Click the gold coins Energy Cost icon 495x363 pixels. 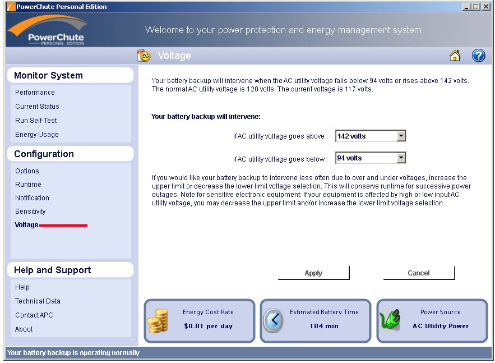click(x=158, y=321)
